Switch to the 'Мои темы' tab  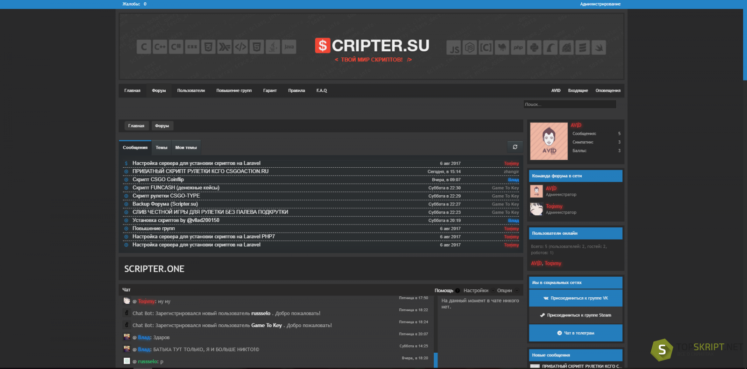click(x=186, y=148)
